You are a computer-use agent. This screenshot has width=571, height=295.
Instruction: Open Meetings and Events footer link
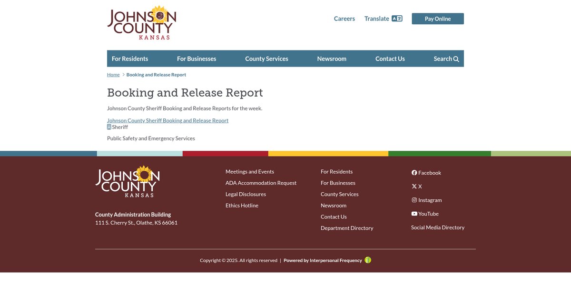(x=250, y=172)
